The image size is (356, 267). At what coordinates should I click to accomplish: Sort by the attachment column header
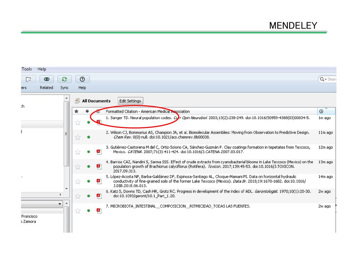pyautogui.click(x=98, y=111)
